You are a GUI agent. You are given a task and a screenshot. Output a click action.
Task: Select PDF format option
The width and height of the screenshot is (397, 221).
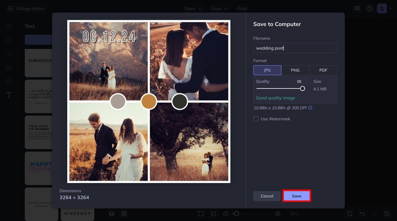[x=323, y=70]
